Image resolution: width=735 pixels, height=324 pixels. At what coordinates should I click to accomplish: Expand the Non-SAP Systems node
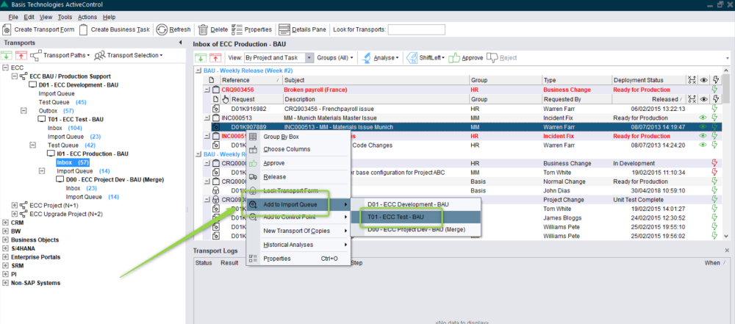tap(5, 283)
